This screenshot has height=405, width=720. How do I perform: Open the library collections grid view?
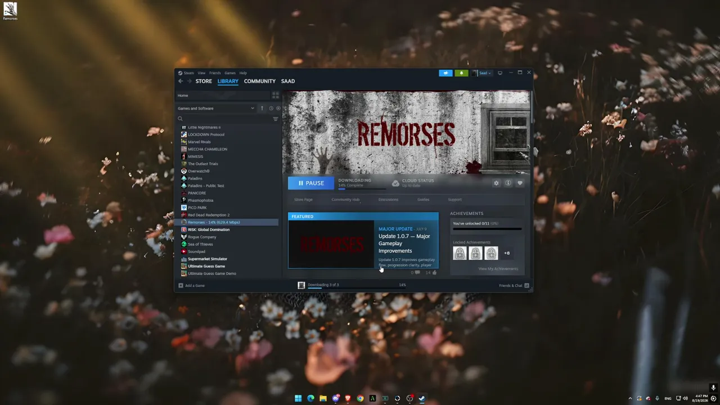point(276,95)
